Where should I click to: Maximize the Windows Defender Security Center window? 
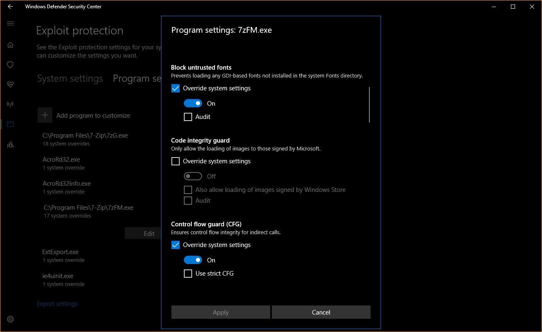click(x=513, y=7)
